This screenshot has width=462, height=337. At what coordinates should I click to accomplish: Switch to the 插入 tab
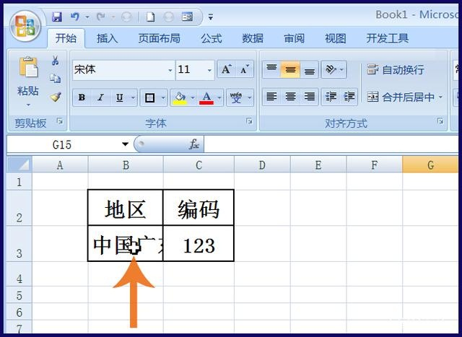pyautogui.click(x=108, y=38)
